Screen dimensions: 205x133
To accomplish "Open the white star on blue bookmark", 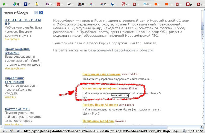I will pos(28,4).
